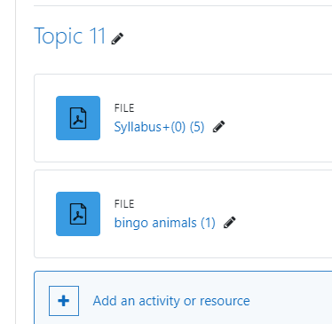Viewport: 332px width, 324px height.
Task: Open the Syllabus PDF file icon
Action: (x=78, y=118)
